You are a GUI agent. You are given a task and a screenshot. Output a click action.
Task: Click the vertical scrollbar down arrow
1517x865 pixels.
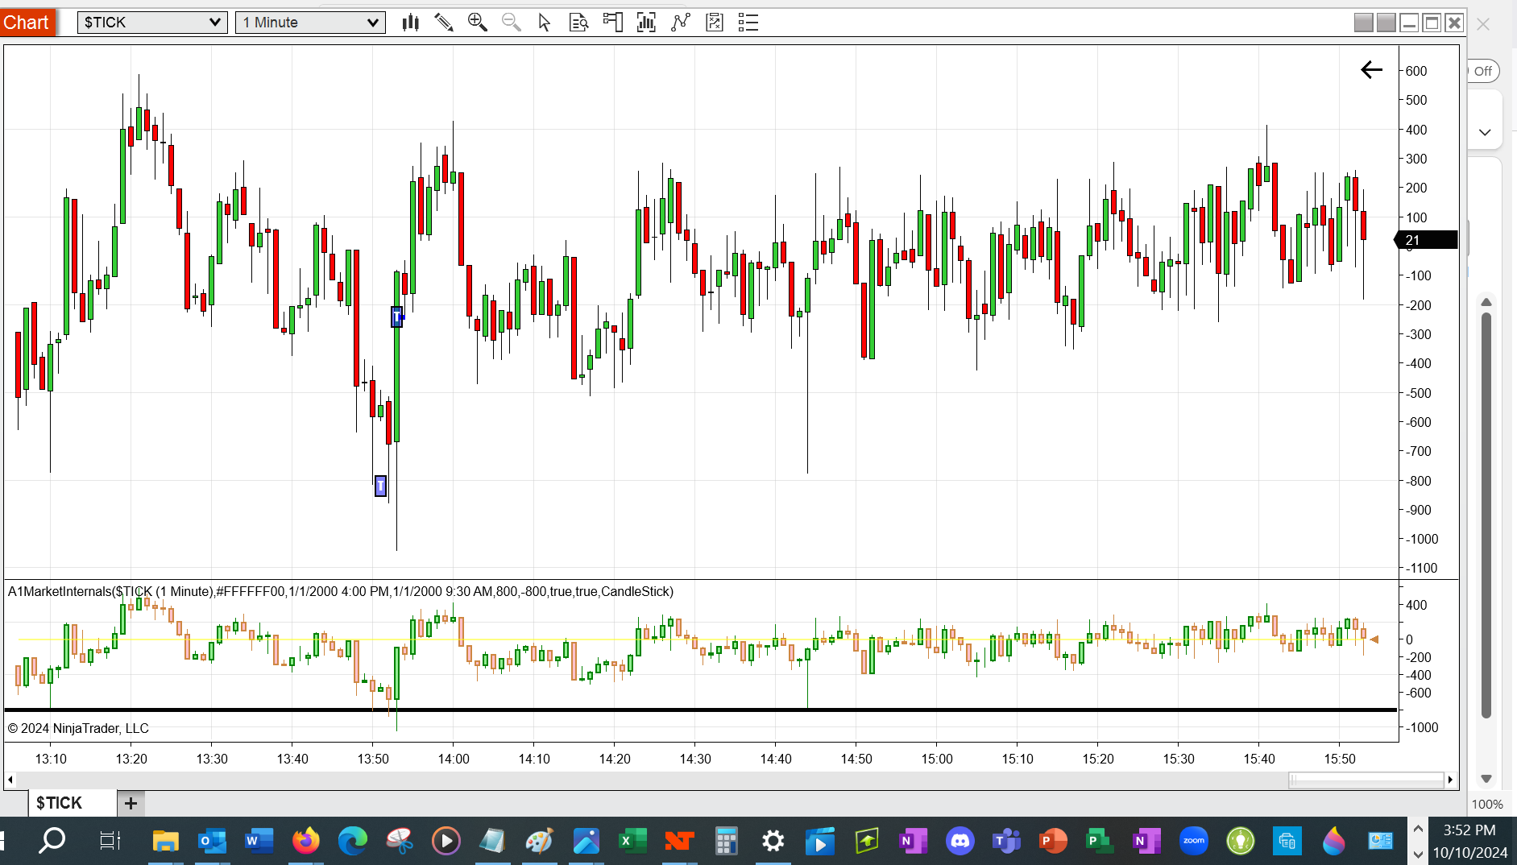[1486, 779]
